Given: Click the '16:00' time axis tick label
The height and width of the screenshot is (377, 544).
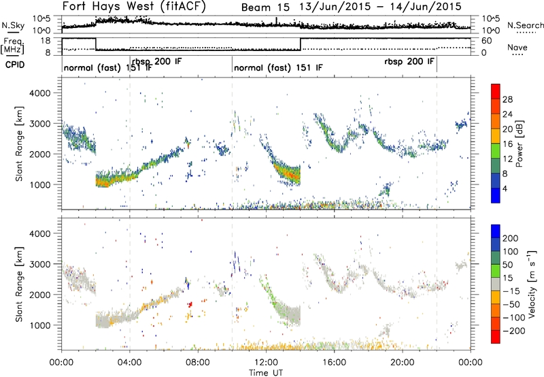Looking at the screenshot, I should (334, 363).
